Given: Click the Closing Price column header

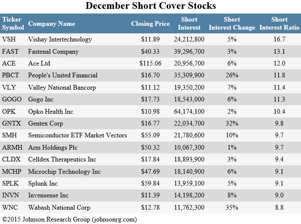Looking at the screenshot, I should [x=150, y=24].
